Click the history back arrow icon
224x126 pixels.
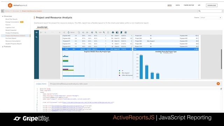[83, 33]
